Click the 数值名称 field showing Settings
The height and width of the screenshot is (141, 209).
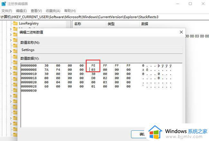pyautogui.click(x=101, y=50)
